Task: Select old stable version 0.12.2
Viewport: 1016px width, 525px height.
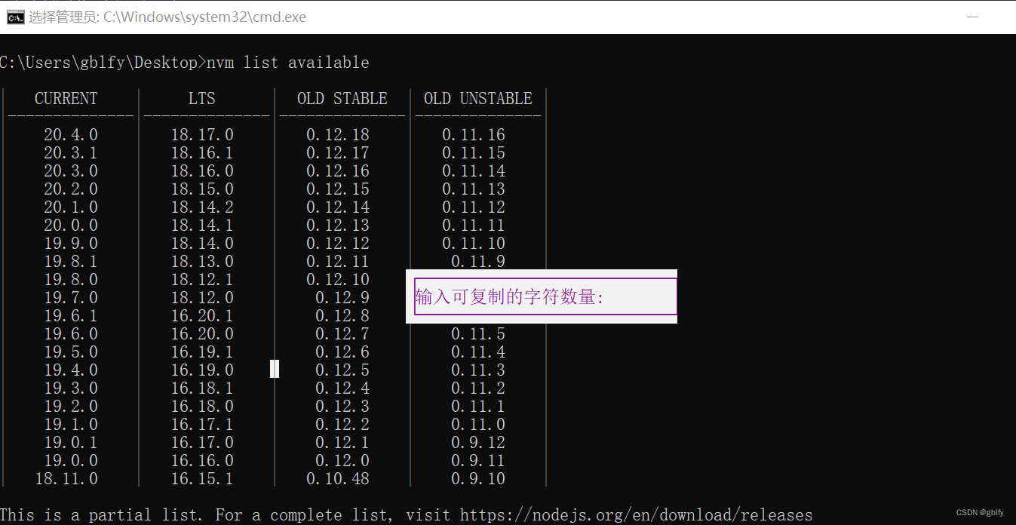Action: point(342,425)
